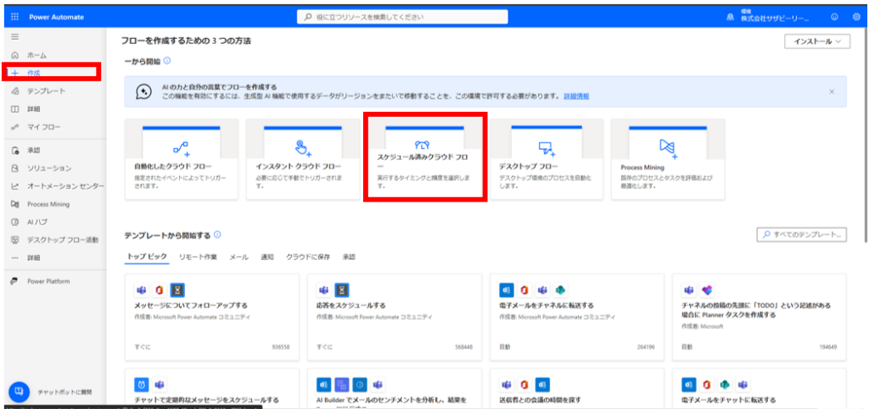Screen dimensions: 869x409
Task: Click the feedback smiley icon
Action: coord(834,16)
